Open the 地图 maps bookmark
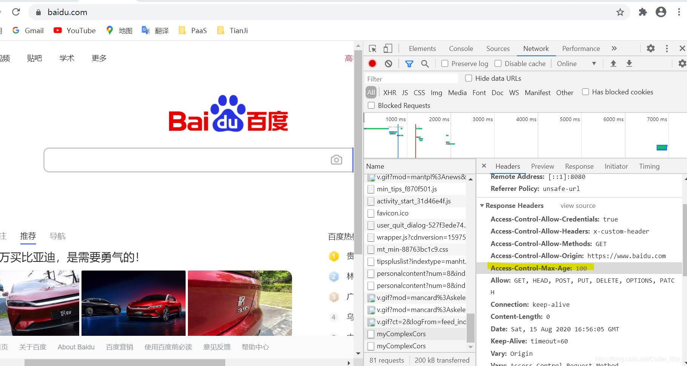Screen dimensions: 687x366 tap(119, 31)
